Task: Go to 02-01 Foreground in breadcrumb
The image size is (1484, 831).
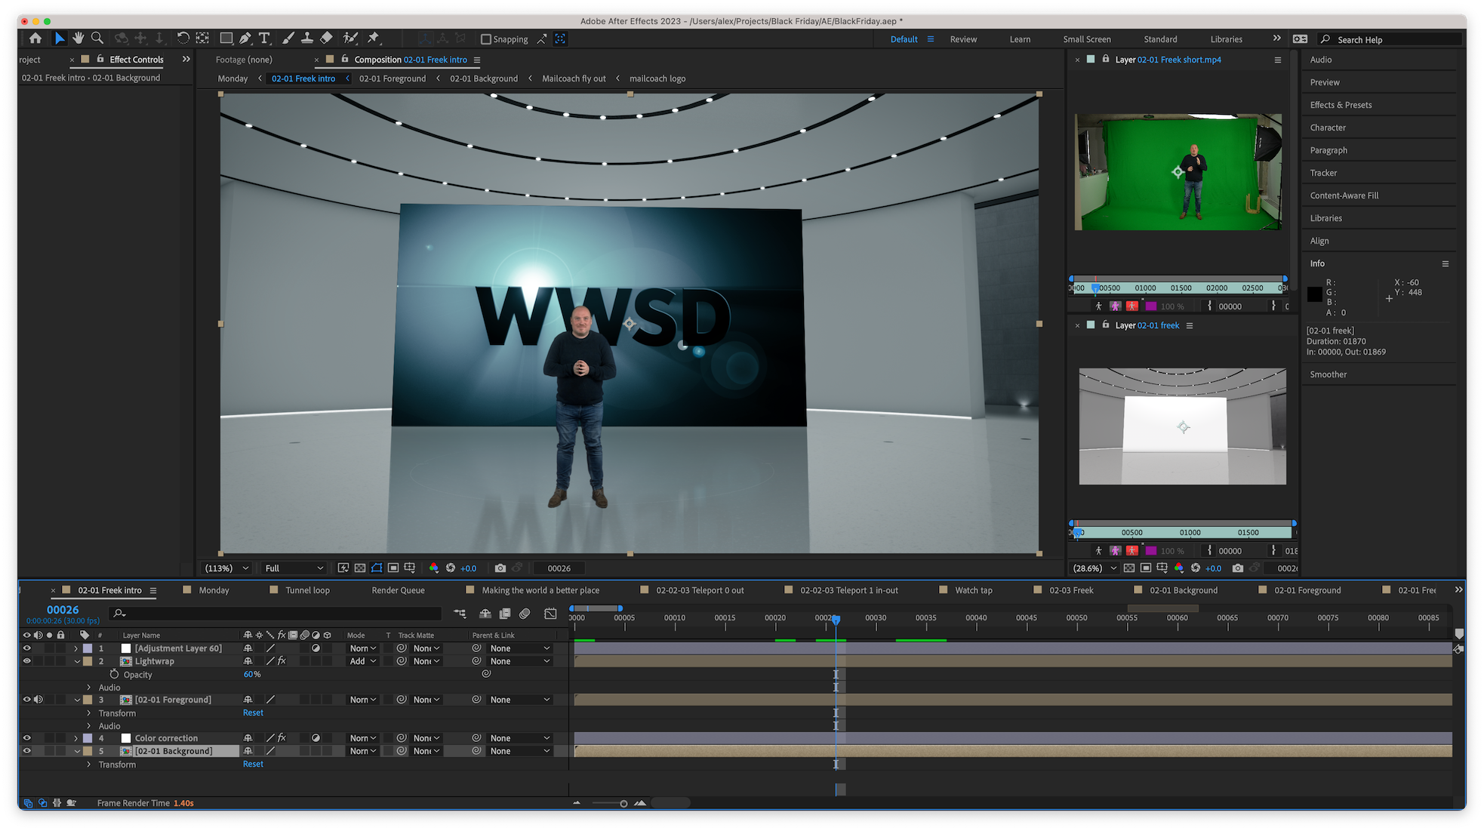Action: pyautogui.click(x=393, y=78)
